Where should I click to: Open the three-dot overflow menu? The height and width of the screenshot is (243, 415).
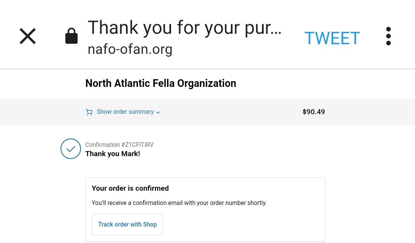(388, 36)
